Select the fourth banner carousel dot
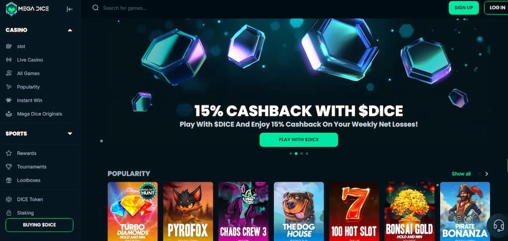 coord(307,153)
